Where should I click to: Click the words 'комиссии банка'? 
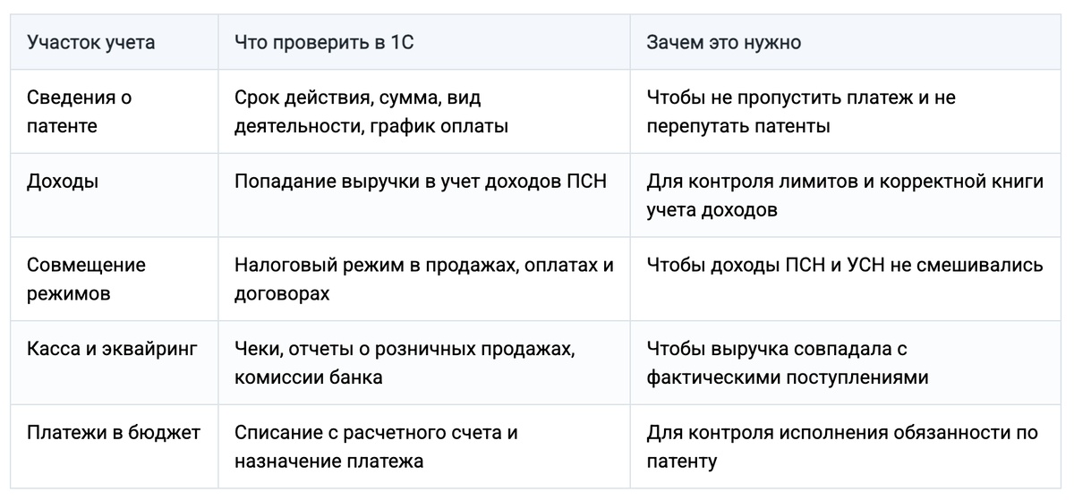coord(309,377)
